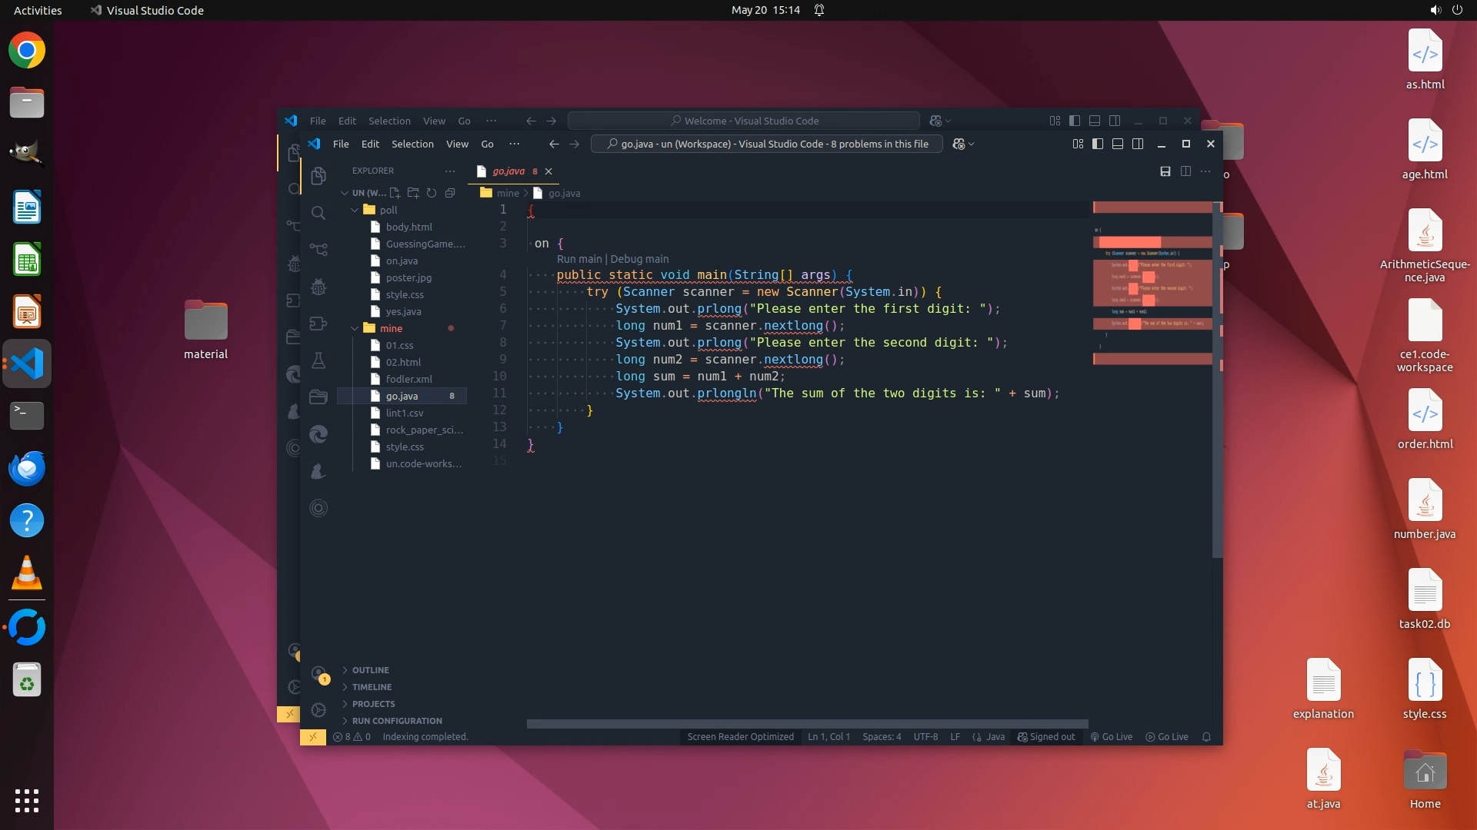Open the Selection menu
The width and height of the screenshot is (1477, 830).
coord(412,144)
